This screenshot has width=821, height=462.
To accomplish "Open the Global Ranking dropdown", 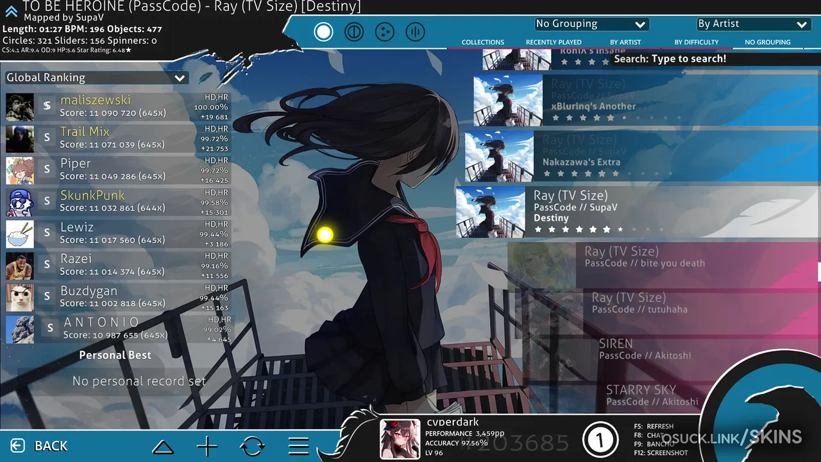I will pos(96,78).
